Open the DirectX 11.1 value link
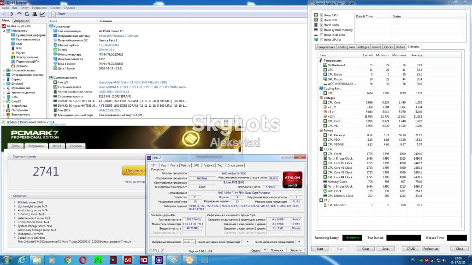This screenshot has height=265, width=472. coord(106,50)
